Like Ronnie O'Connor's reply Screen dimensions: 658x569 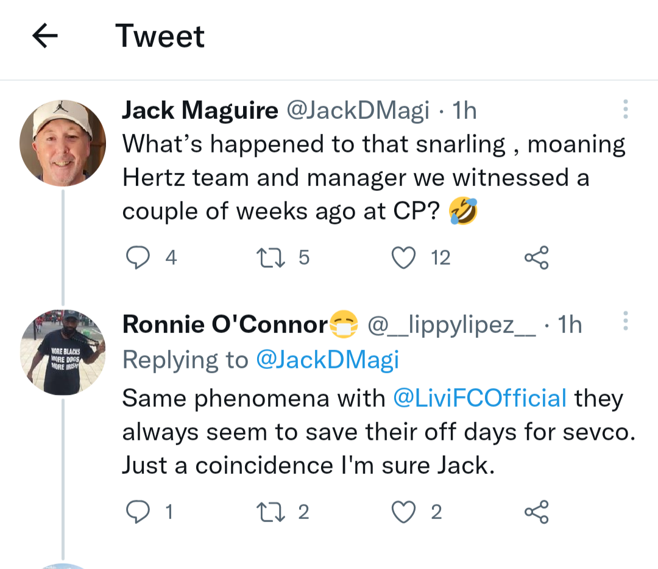pos(402,512)
